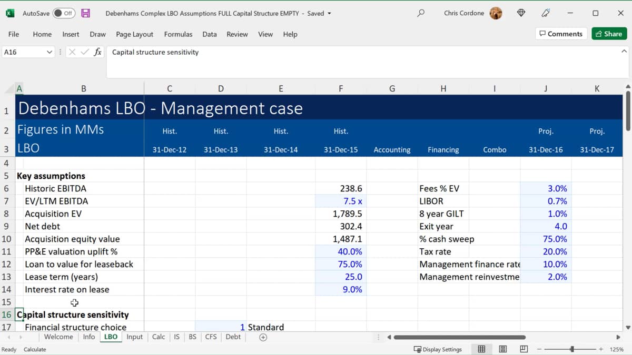Image resolution: width=632 pixels, height=355 pixels.
Task: Open the Help ribbon tab
Action: (290, 34)
